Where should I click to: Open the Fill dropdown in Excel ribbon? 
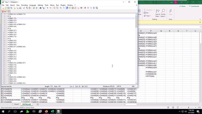click(x=146, y=13)
